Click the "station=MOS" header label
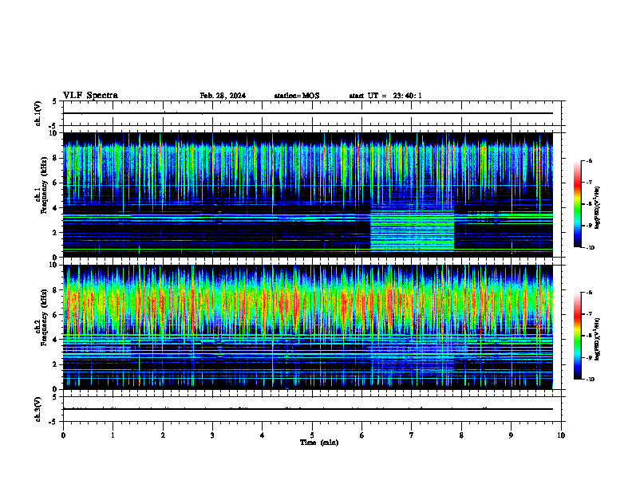This screenshot has height=488, width=632. click(x=297, y=96)
